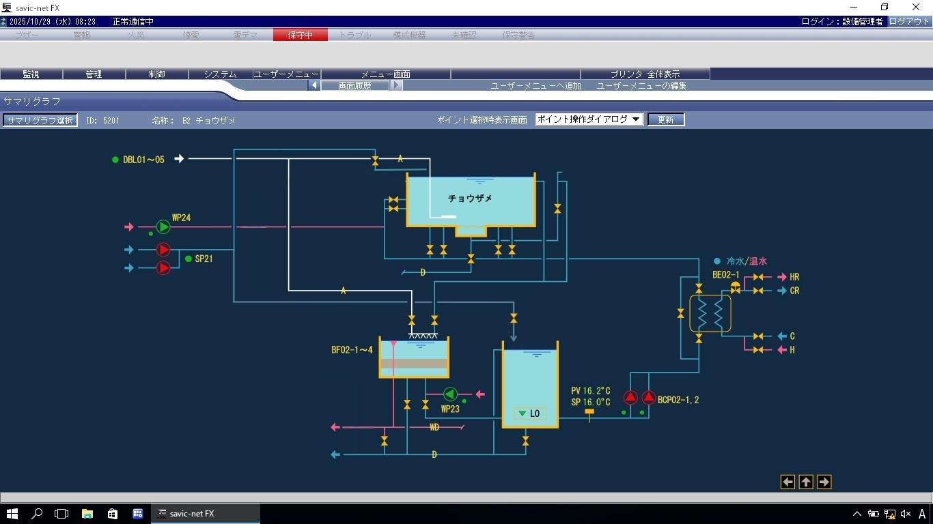The image size is (933, 524).
Task: Open File Explorer from the taskbar
Action: pyautogui.click(x=87, y=514)
